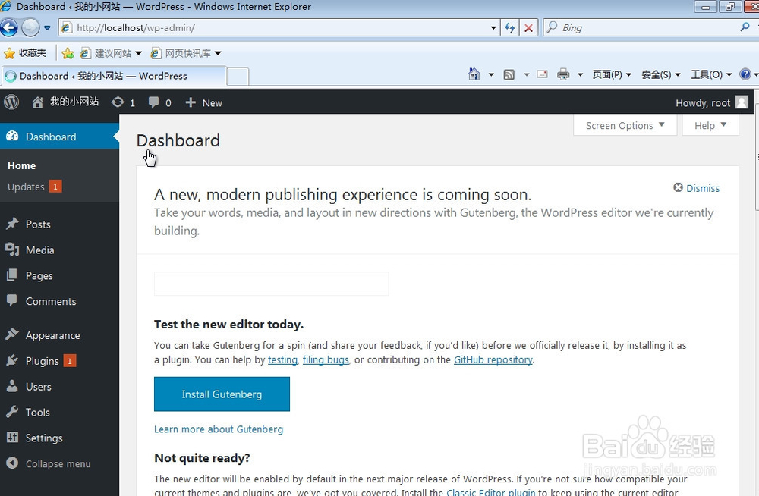The image size is (759, 496).
Task: Expand Screen Options panel
Action: click(x=625, y=125)
